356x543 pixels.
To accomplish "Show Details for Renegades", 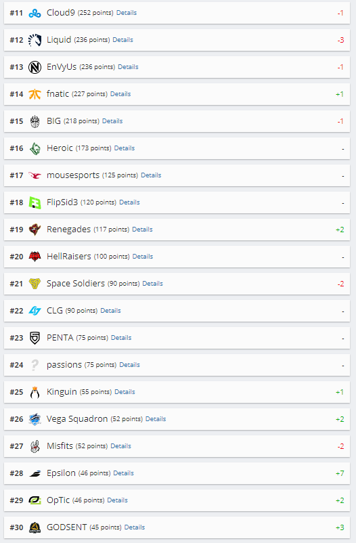I will [142, 230].
